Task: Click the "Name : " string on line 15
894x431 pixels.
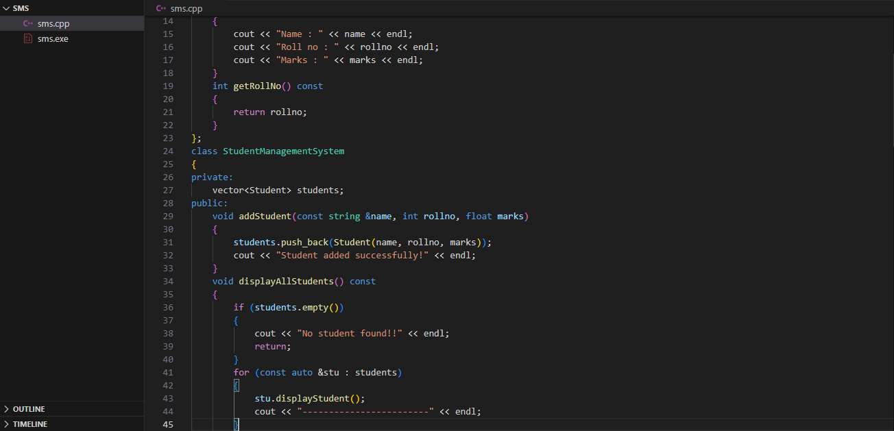Action: (x=300, y=34)
